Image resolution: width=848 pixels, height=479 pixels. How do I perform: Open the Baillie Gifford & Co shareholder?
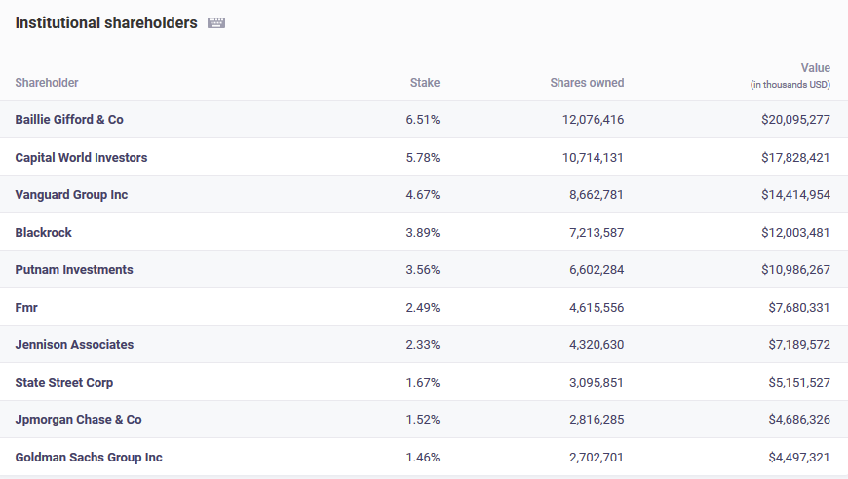pos(69,120)
